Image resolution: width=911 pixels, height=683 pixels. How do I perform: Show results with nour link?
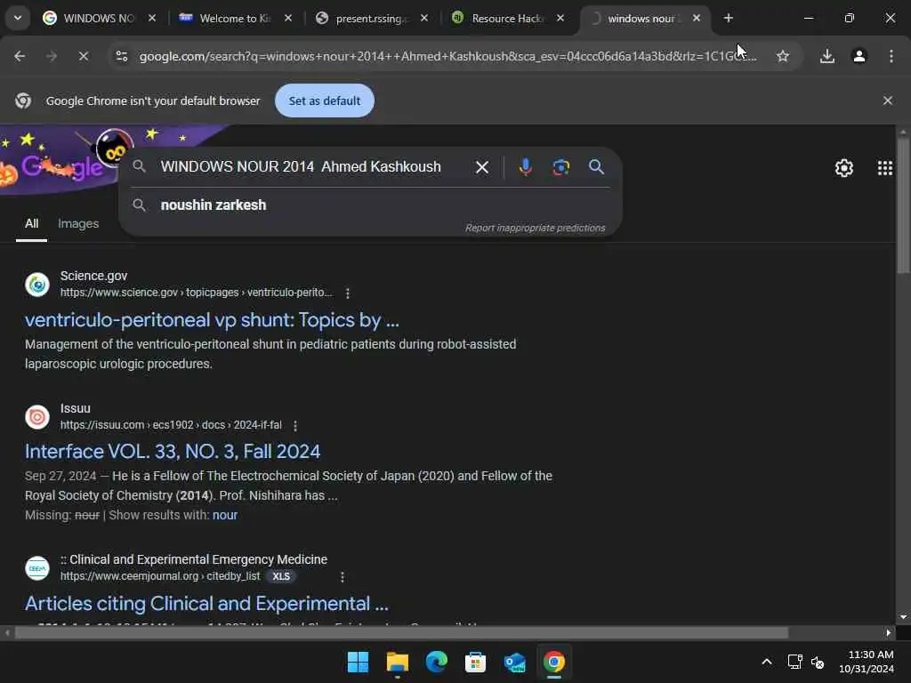[225, 515]
